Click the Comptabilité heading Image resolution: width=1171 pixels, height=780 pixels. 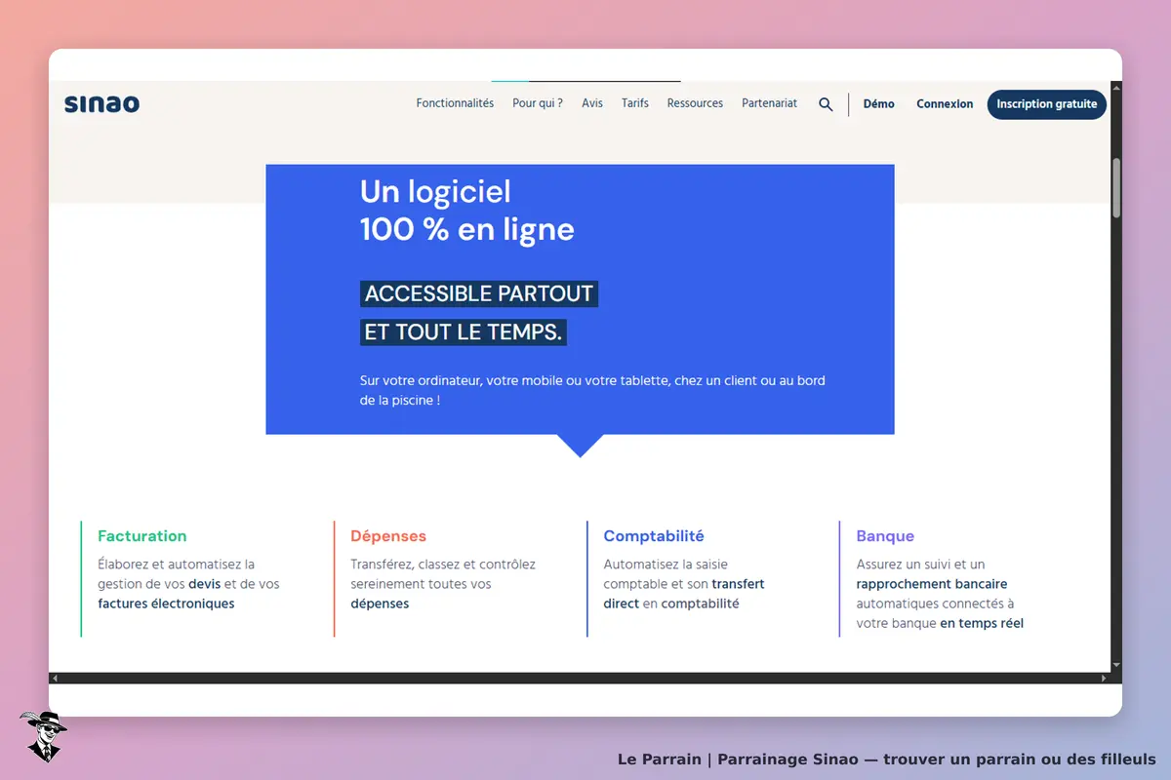pyautogui.click(x=654, y=536)
